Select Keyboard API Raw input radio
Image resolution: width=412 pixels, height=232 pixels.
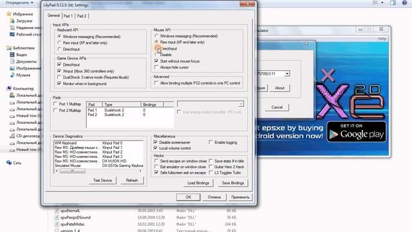(x=59, y=43)
